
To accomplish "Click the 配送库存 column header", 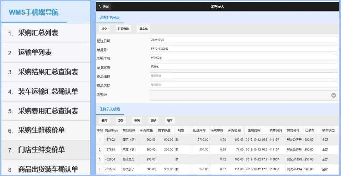I will (199, 130).
